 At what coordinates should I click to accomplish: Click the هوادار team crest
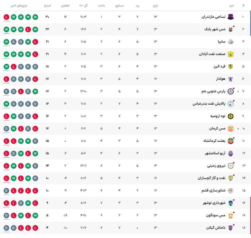tap(231, 79)
